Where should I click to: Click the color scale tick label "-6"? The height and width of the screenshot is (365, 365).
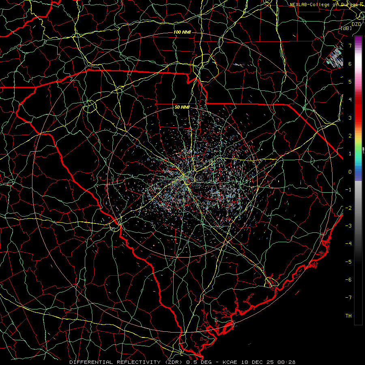point(348,280)
